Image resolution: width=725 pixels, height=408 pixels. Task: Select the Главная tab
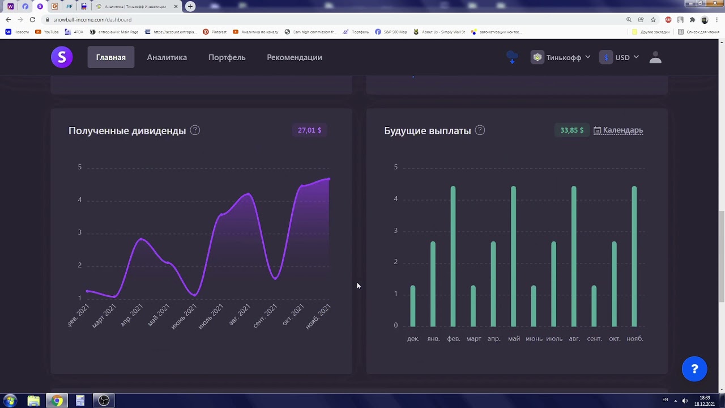click(111, 57)
